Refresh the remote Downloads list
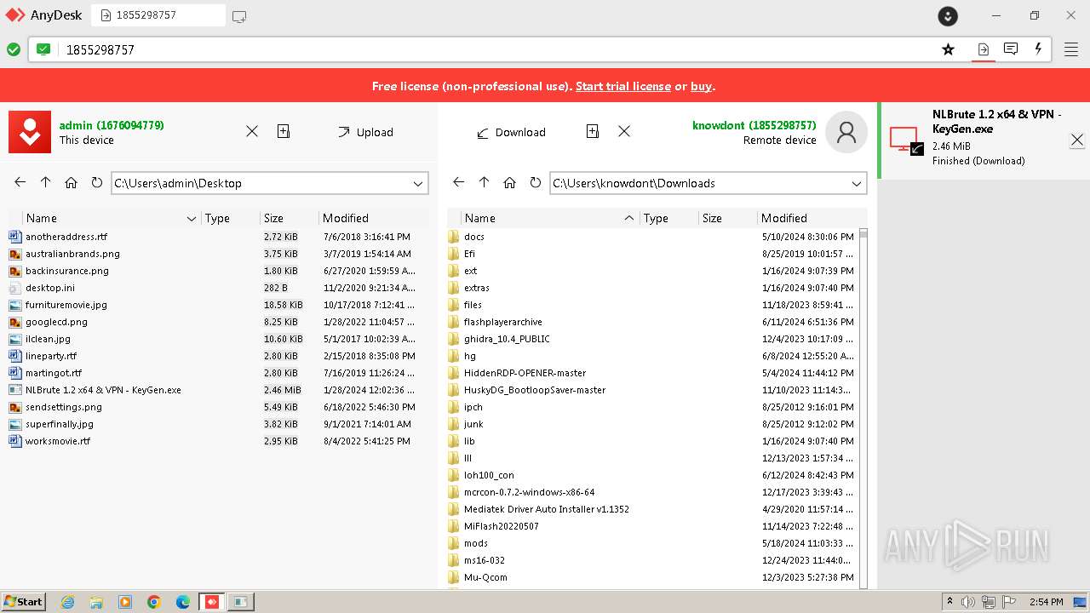The width and height of the screenshot is (1090, 613). (535, 182)
